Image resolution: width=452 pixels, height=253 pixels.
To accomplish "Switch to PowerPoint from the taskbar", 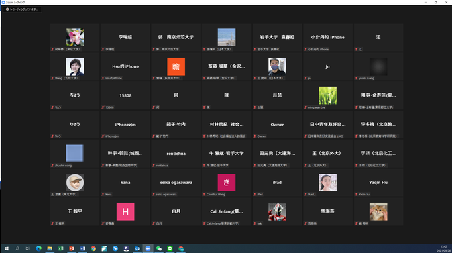I will tap(72, 248).
